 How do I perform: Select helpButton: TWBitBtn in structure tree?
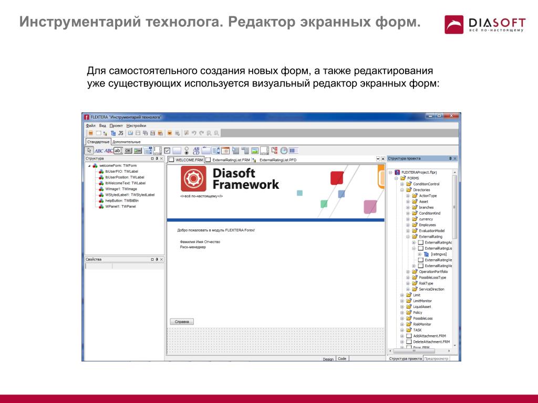tap(122, 200)
